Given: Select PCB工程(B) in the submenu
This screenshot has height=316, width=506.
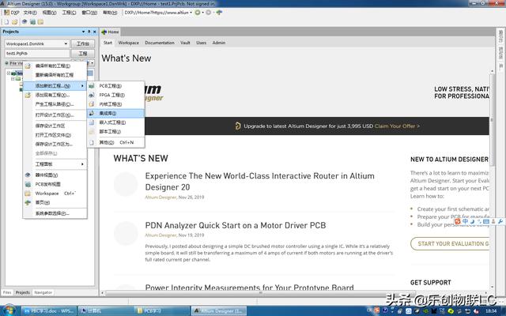Looking at the screenshot, I should click(x=116, y=86).
